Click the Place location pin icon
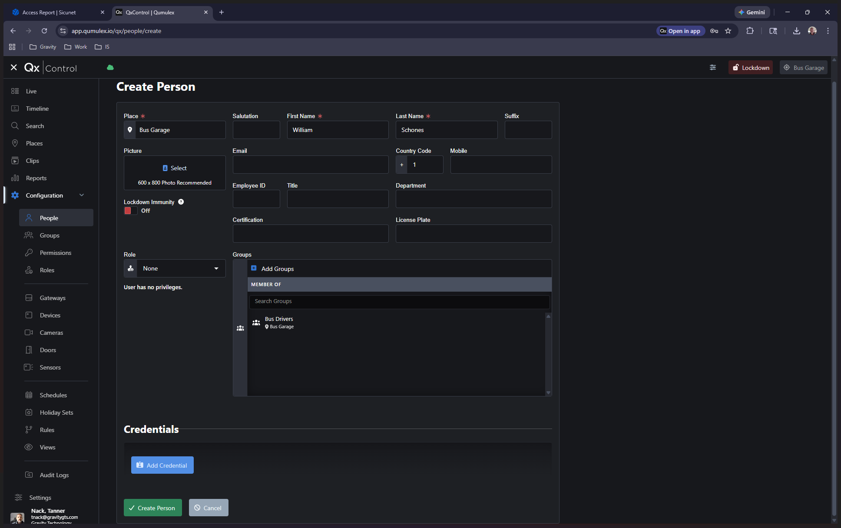This screenshot has width=841, height=528. point(130,130)
